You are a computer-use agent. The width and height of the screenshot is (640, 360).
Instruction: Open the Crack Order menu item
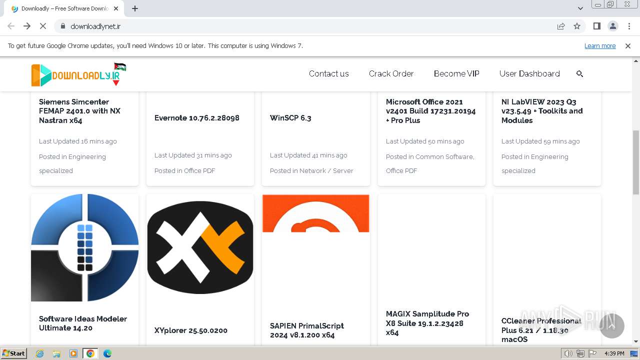click(391, 73)
